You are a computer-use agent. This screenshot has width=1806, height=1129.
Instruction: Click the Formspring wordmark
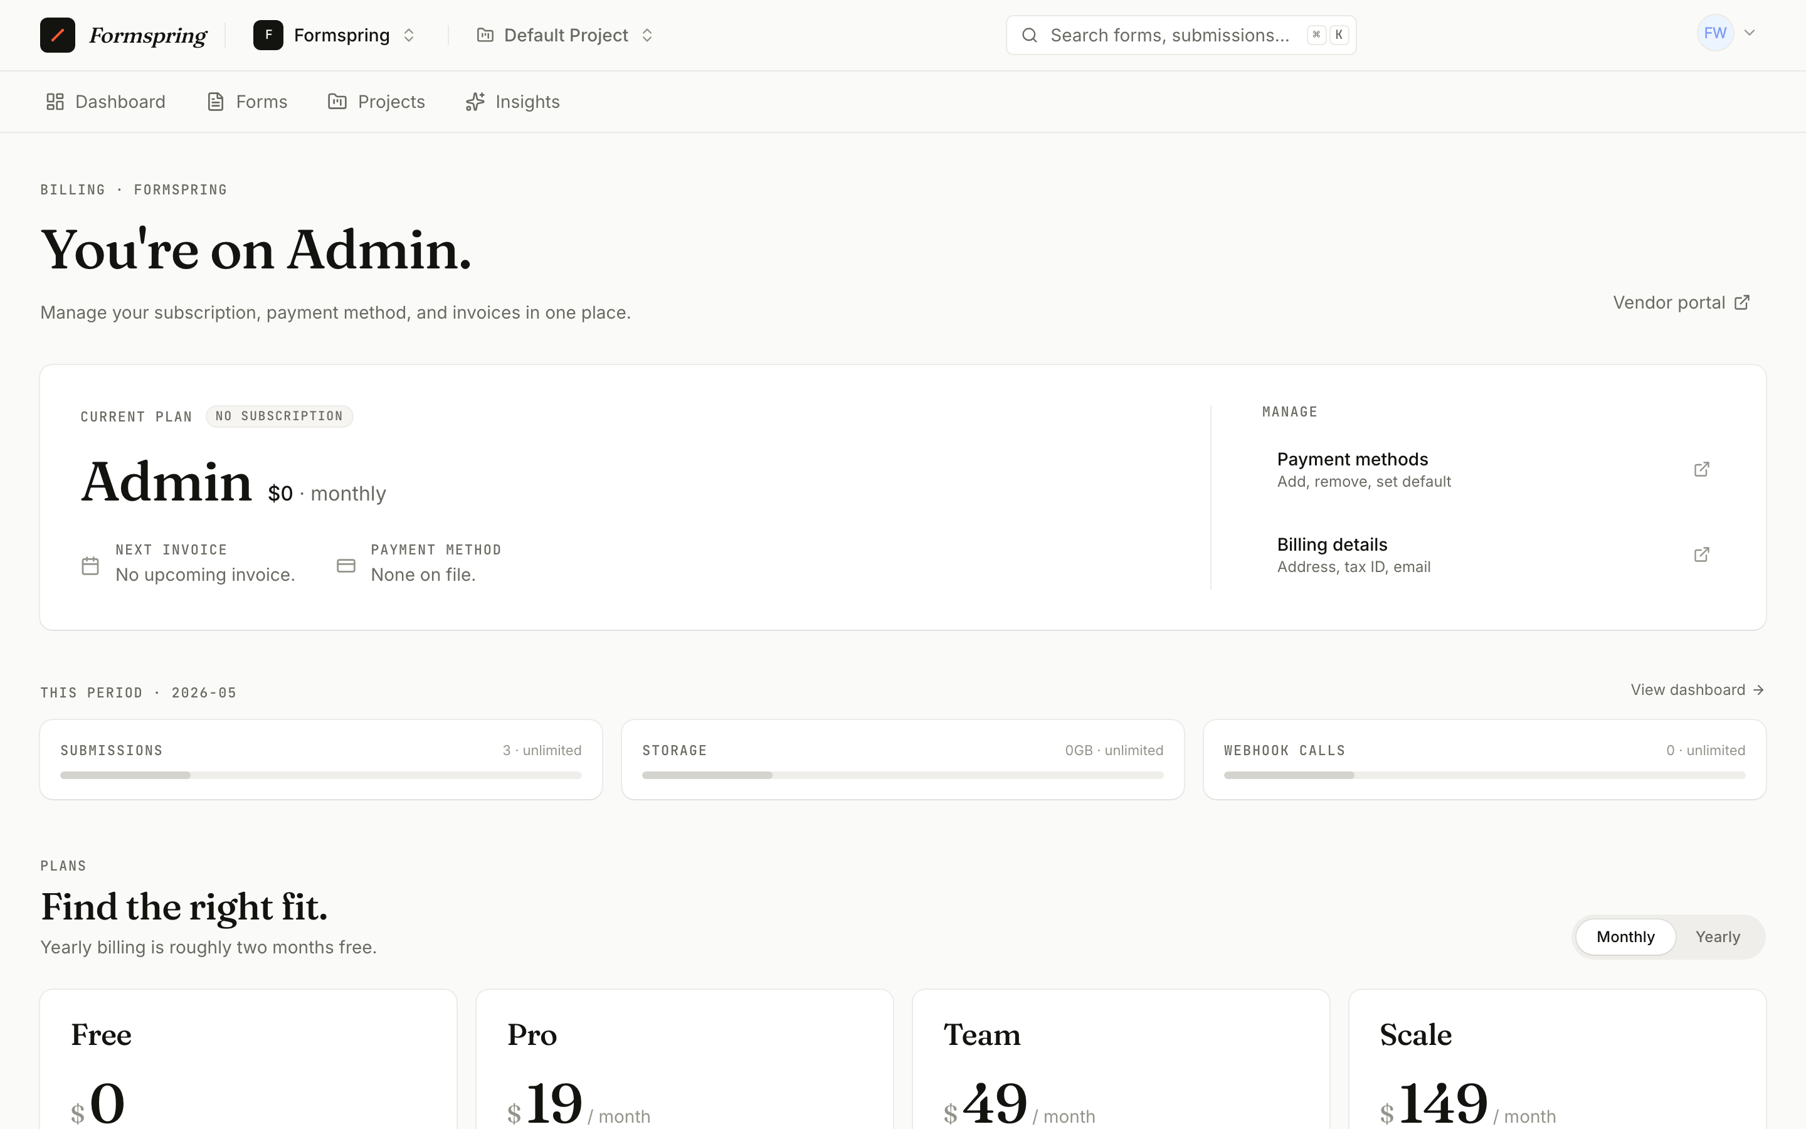click(148, 35)
